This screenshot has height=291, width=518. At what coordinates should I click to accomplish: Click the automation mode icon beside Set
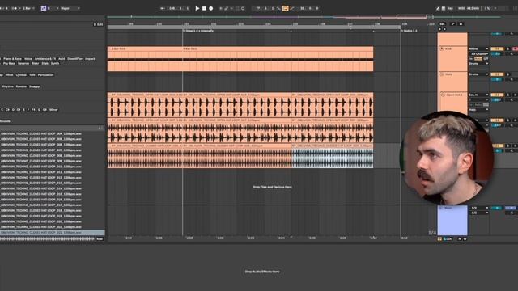pyautogui.click(x=453, y=24)
